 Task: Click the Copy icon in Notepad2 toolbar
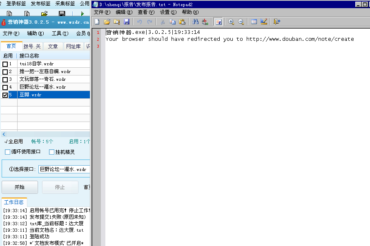(172, 22)
